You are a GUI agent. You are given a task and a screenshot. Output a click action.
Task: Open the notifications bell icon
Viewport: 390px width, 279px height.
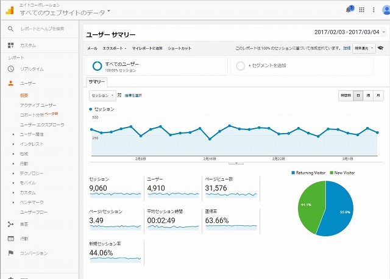[x=349, y=10]
